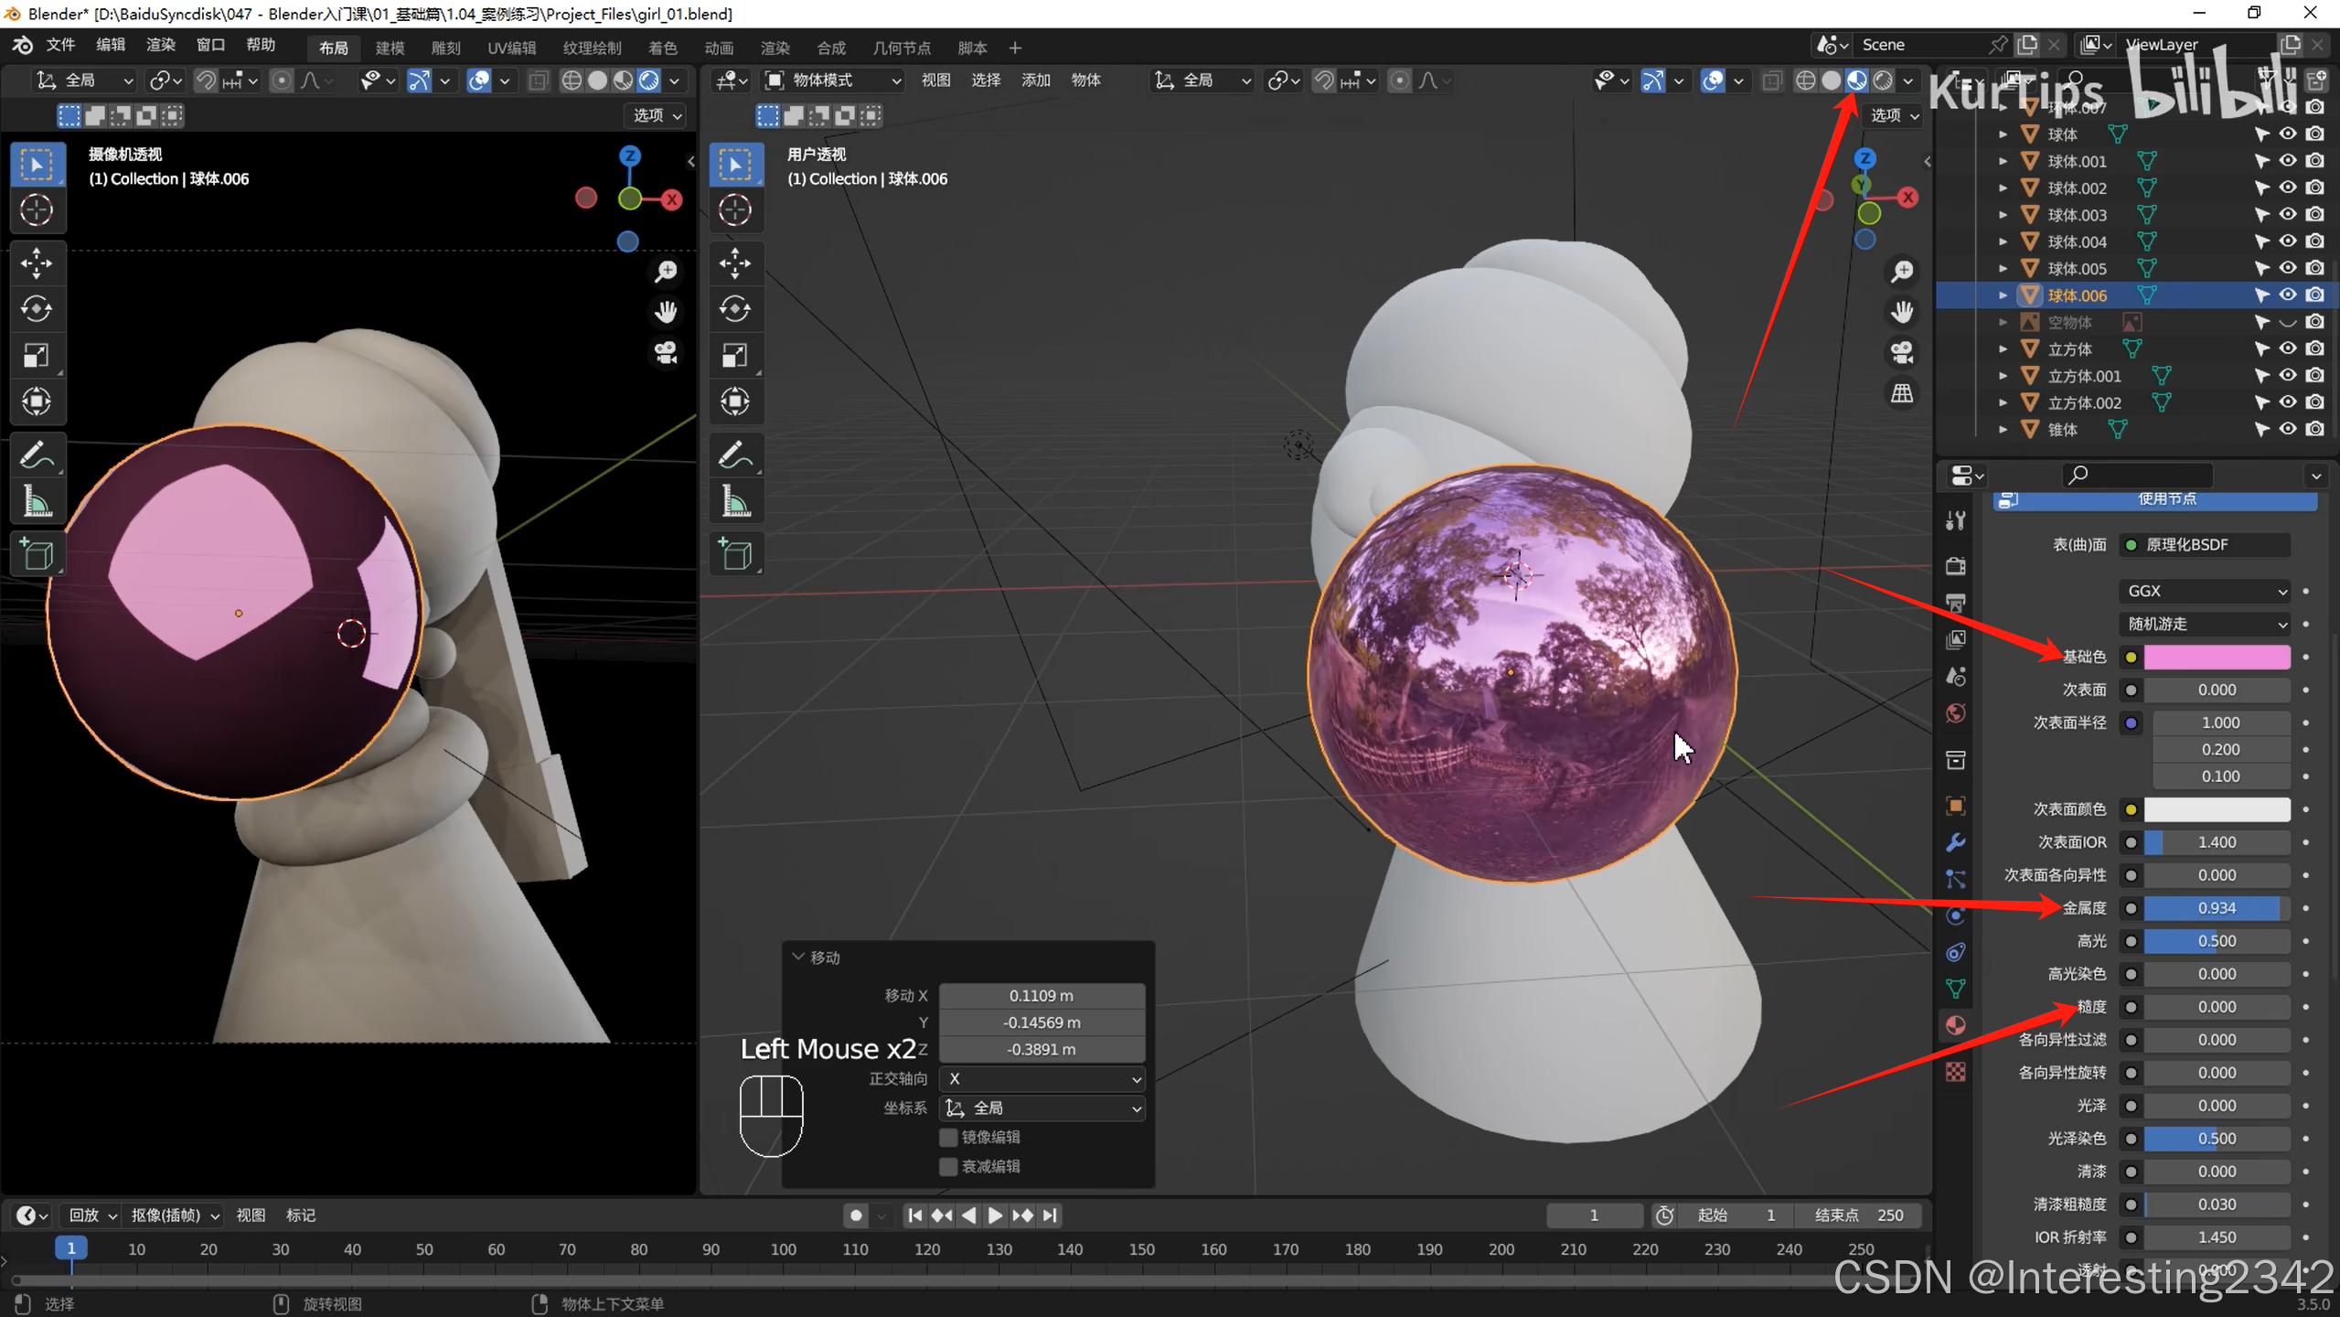The image size is (2340, 1317).
Task: Open the 物体模式 mode dropdown
Action: (833, 80)
